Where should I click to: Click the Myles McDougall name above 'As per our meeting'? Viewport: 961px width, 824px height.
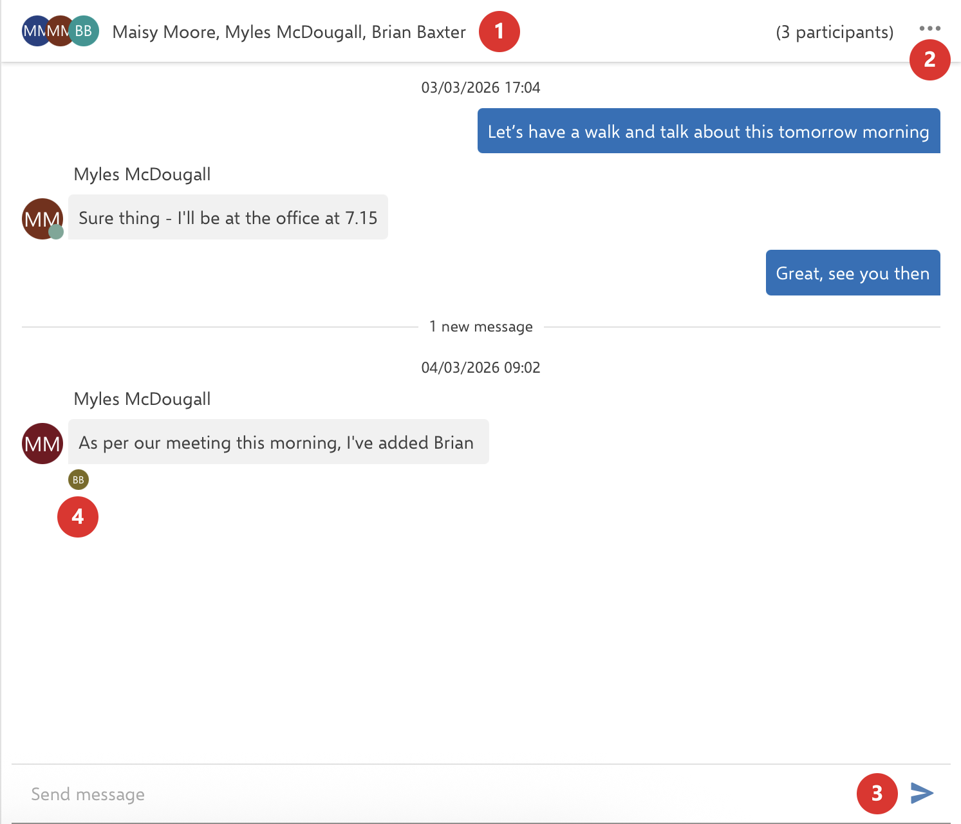142,399
